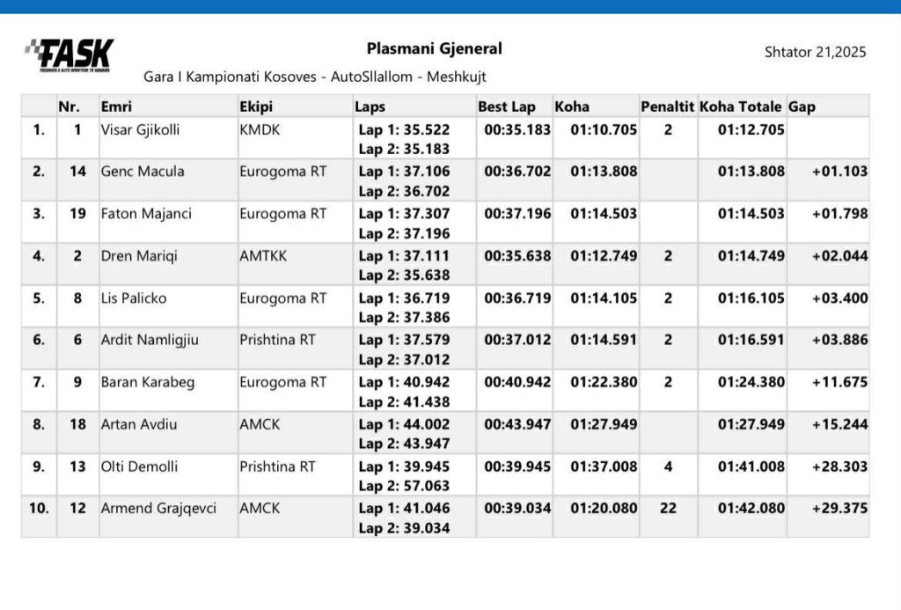This screenshot has width=901, height=610.
Task: Click the Plasmani Gjeneral title
Action: [x=434, y=48]
